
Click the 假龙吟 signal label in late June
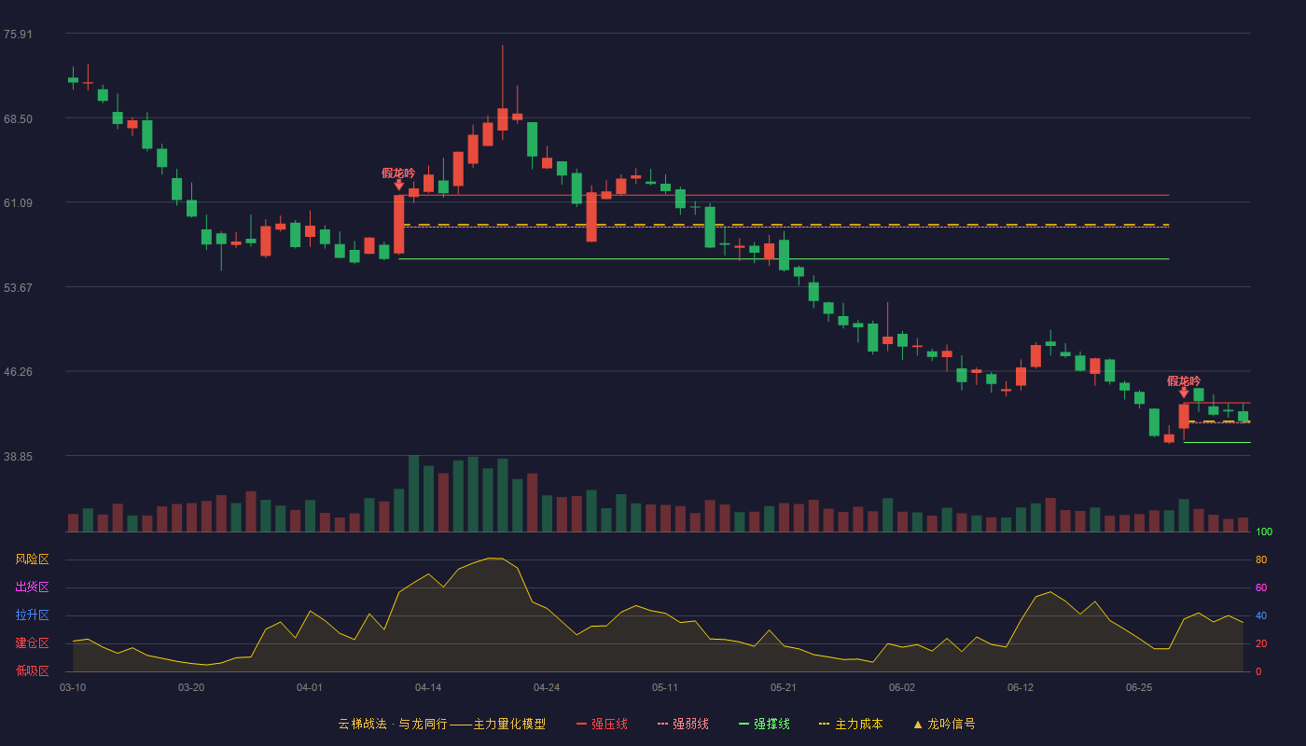[x=1184, y=380]
